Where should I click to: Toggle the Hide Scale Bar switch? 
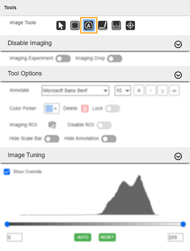coord(52,139)
